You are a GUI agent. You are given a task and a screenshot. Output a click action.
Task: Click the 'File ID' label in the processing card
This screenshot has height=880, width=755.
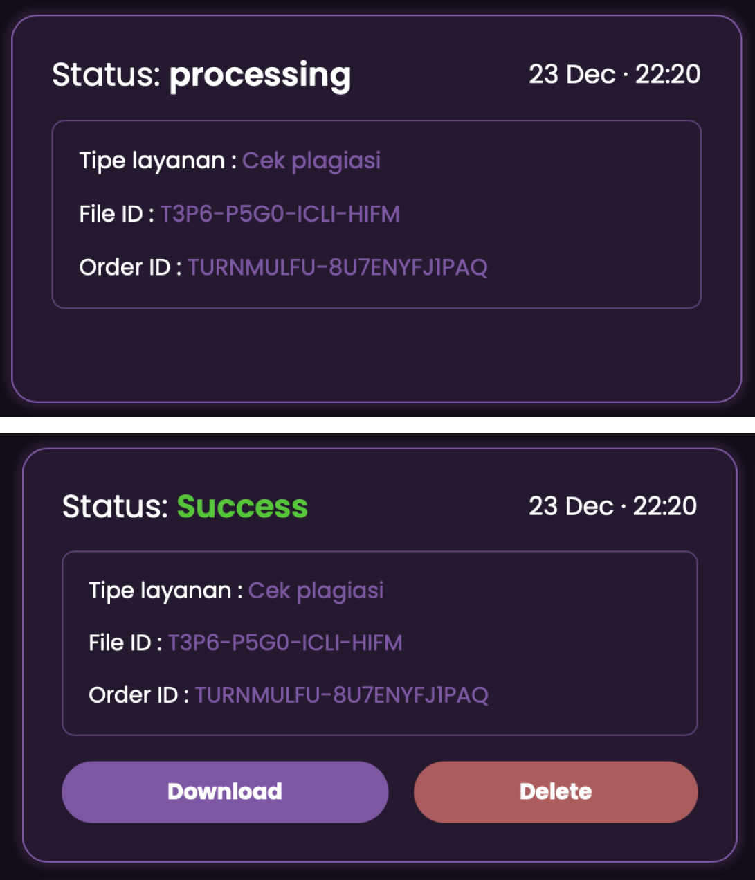[x=111, y=214]
